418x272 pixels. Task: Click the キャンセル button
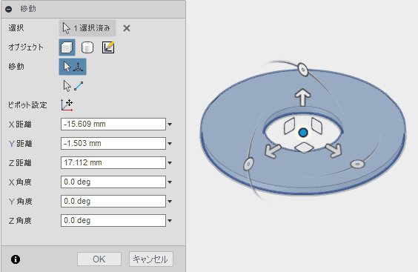point(151,259)
